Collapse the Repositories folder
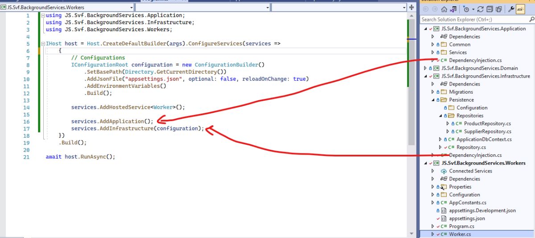Viewport: 535px width, 238px height. (440, 116)
